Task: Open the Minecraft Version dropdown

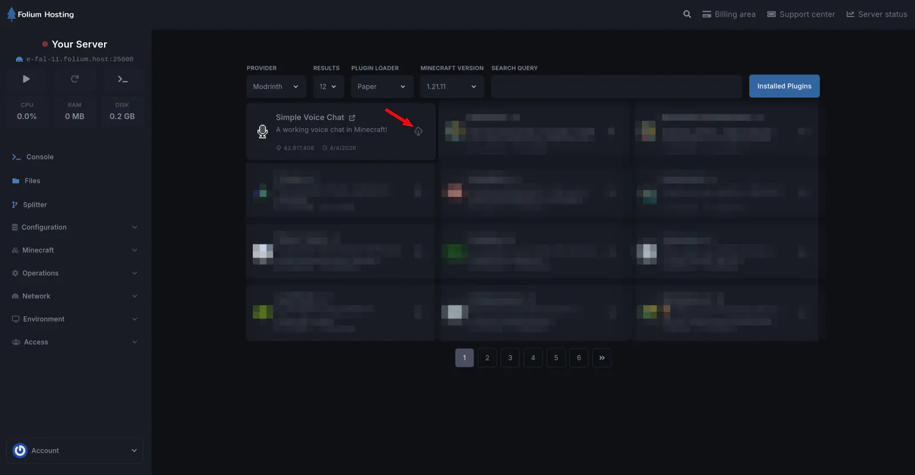Action: coord(451,86)
